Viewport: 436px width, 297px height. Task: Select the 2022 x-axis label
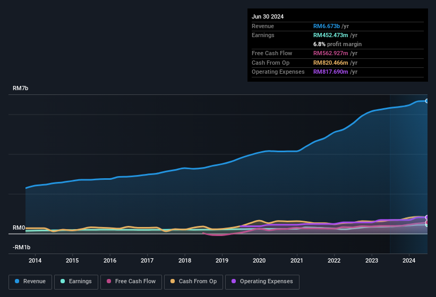[334, 260]
